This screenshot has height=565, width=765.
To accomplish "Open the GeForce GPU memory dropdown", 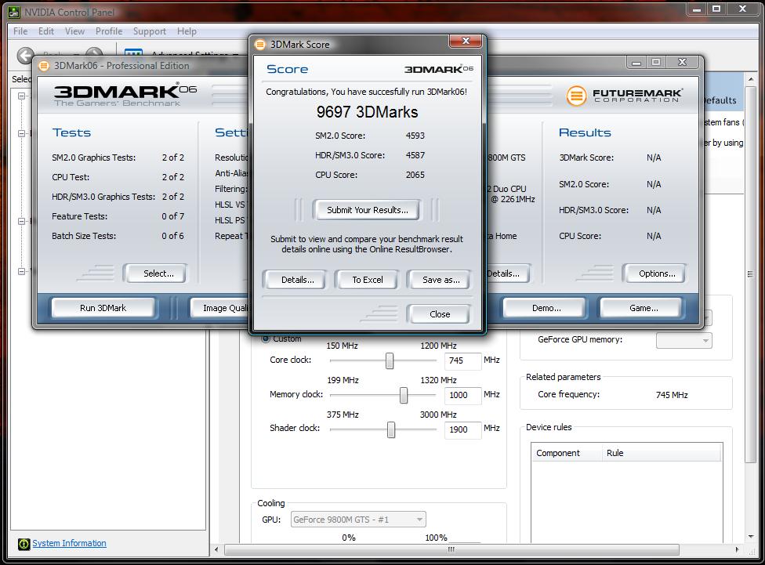I will pyautogui.click(x=683, y=340).
